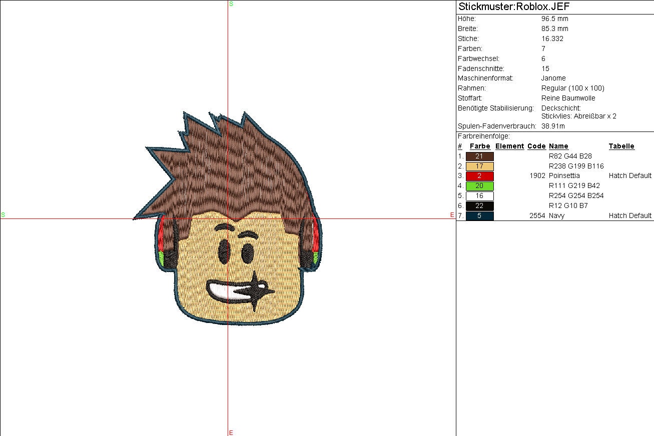The image size is (654, 436).
Task: Click the Stickmuster:Roblox.JEF title
Action: (514, 6)
